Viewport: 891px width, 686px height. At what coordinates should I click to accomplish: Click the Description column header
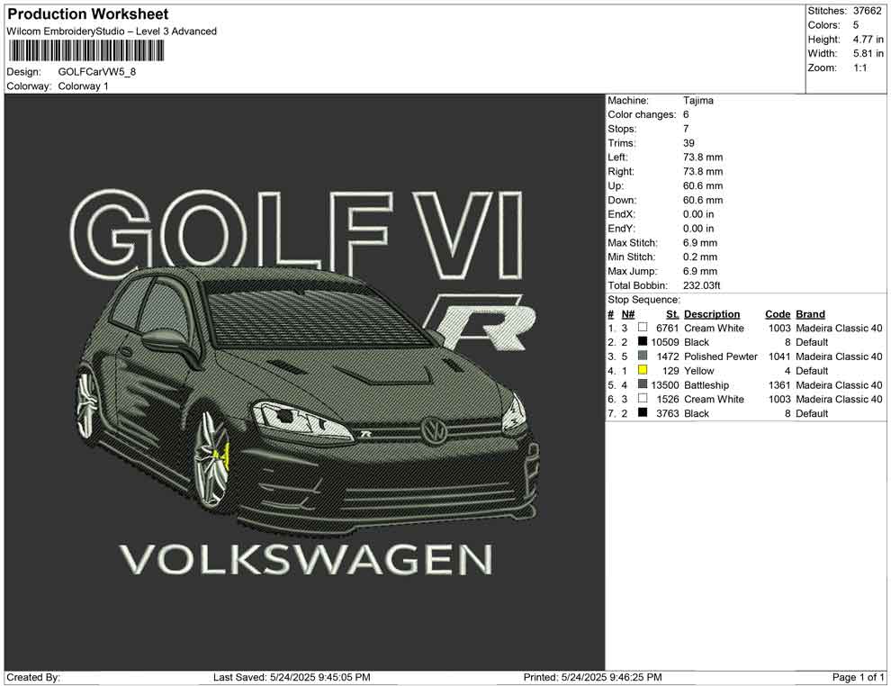click(711, 314)
